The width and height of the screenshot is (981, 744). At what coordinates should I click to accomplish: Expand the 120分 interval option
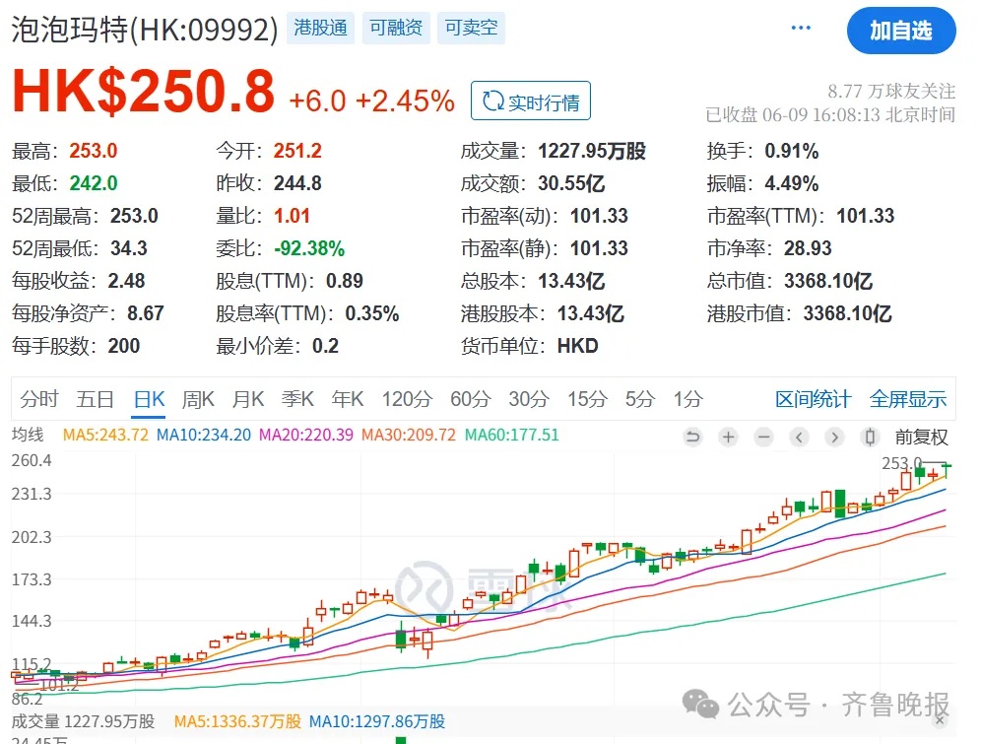pyautogui.click(x=406, y=399)
